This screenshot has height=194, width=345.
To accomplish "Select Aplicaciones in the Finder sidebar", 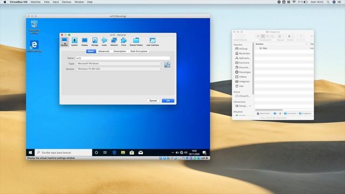I will point(243,58).
